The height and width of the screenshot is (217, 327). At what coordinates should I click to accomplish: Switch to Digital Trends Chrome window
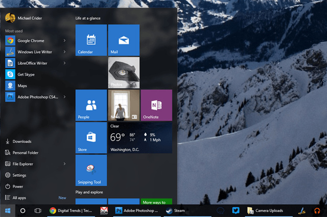(71, 211)
